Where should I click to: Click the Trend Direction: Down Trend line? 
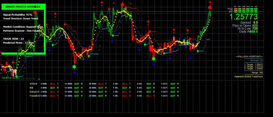point(20,19)
